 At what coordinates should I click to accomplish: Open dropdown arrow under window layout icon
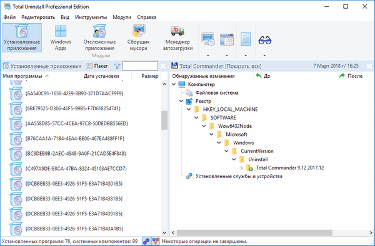tap(227, 55)
